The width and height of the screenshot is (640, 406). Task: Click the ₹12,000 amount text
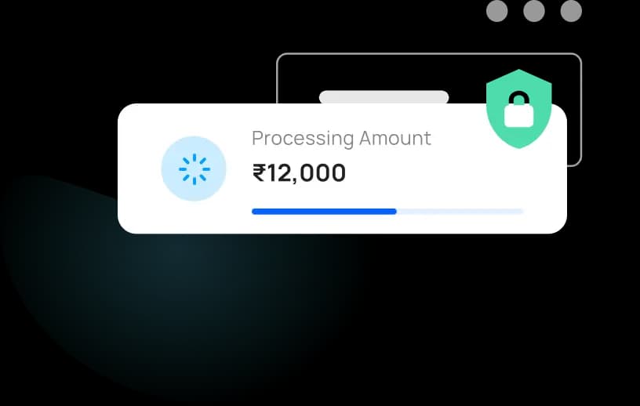click(x=299, y=173)
